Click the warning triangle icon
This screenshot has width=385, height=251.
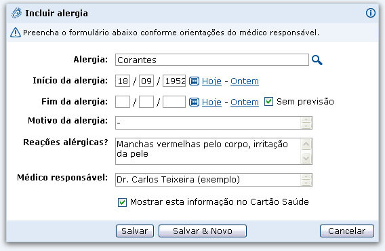pyautogui.click(x=16, y=32)
